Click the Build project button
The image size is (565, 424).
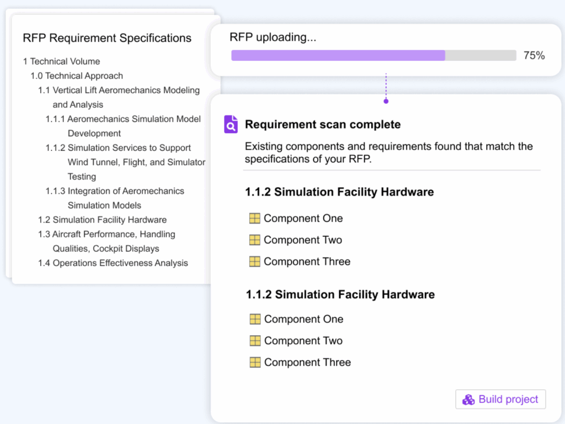click(500, 399)
